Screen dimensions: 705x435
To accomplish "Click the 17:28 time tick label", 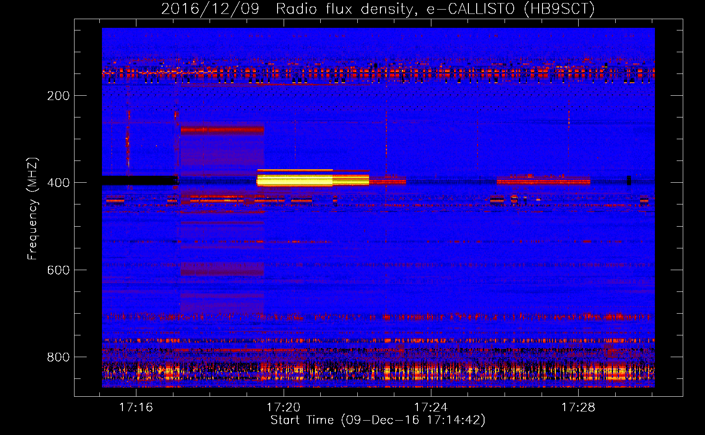I will 578,407.
